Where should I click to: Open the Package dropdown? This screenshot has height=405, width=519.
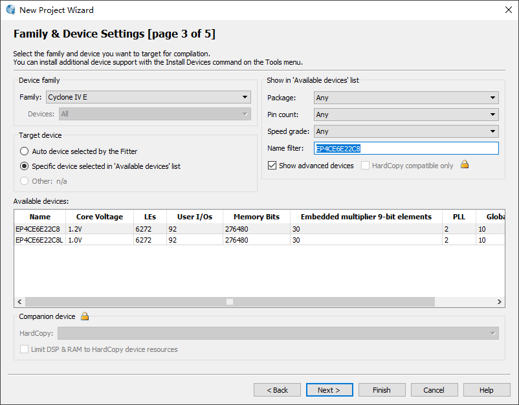(x=406, y=98)
